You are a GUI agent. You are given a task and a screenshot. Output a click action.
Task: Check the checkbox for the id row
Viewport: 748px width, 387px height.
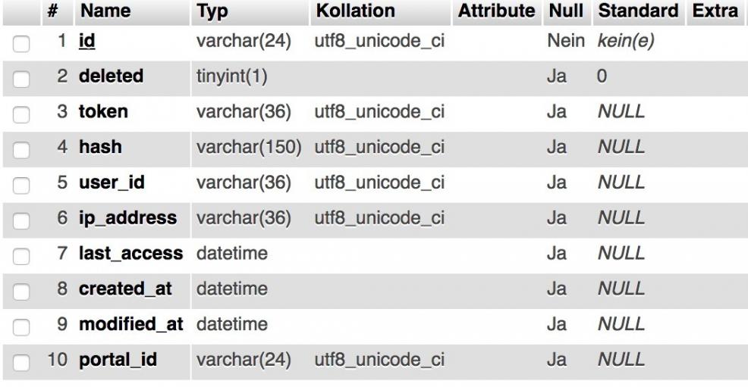(24, 42)
